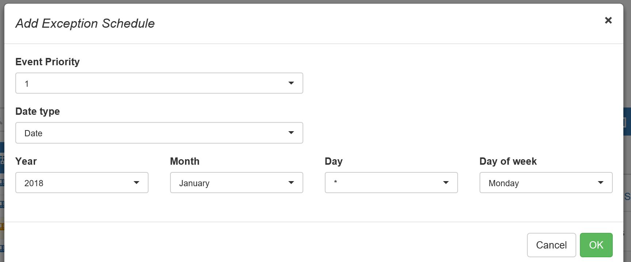Click the Day of week label
Viewport: 631px width, 262px height.
(508, 161)
